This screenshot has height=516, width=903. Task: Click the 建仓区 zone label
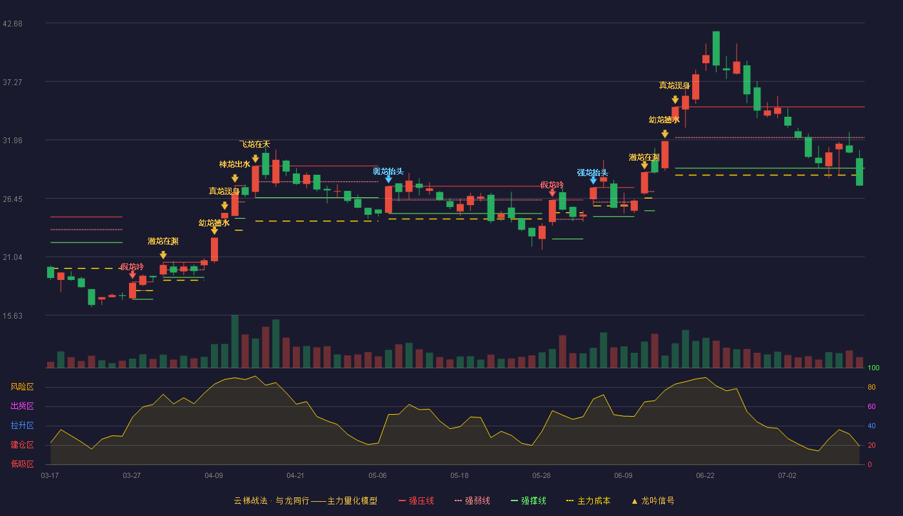[22, 445]
